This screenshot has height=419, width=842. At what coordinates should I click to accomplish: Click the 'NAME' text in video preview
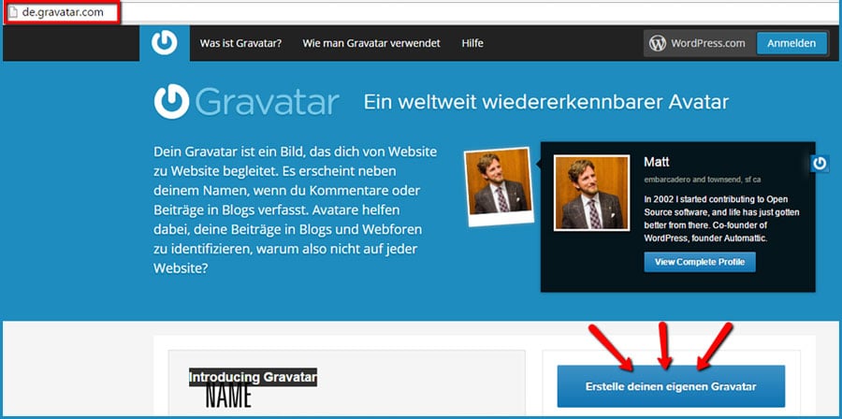[228, 396]
